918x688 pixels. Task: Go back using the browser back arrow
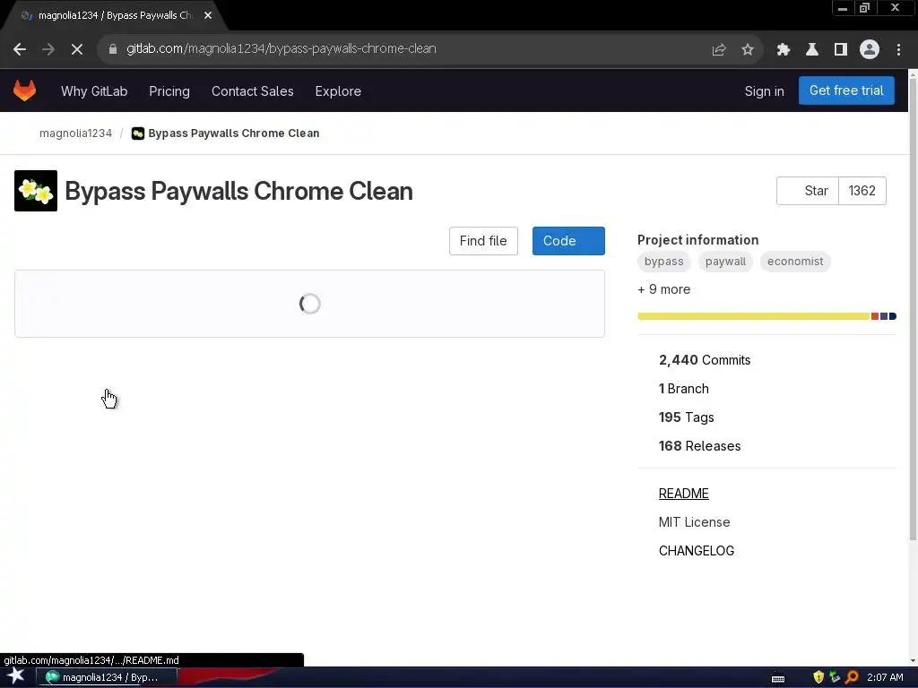[x=20, y=50]
